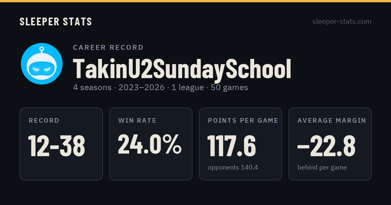
Task: Click the 24.0% win rate value
Action: [150, 144]
